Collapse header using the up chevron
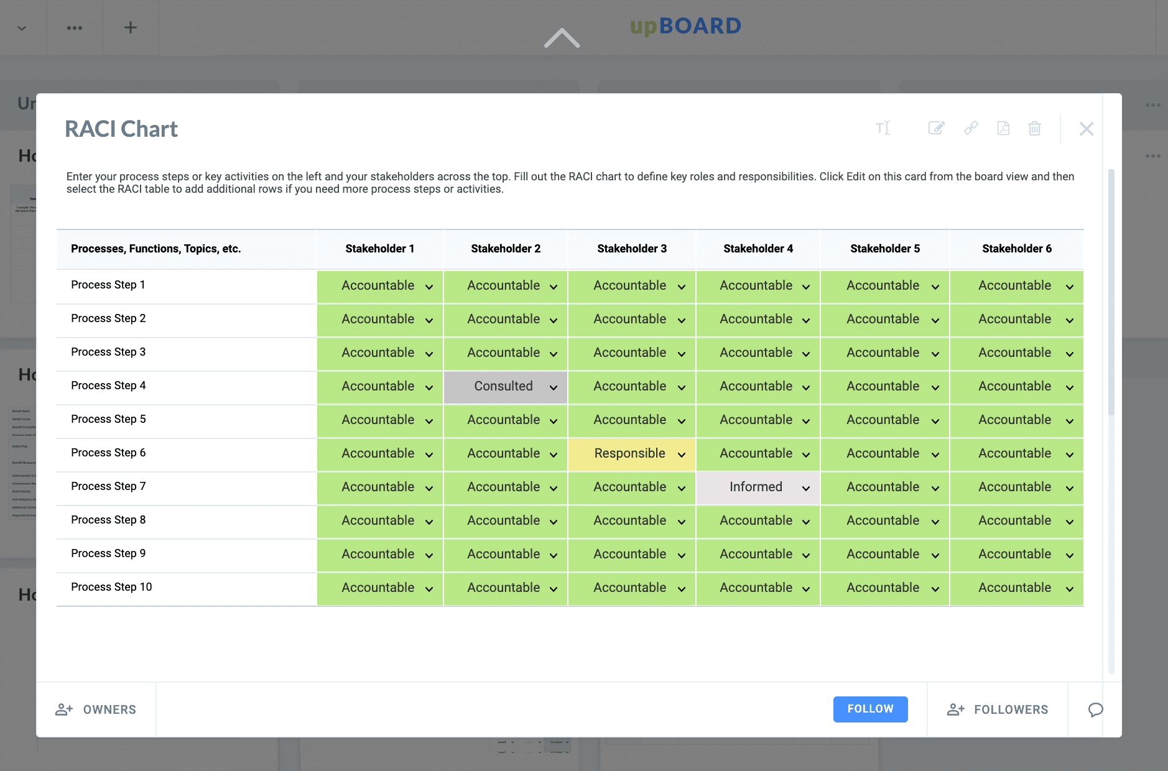Viewport: 1168px width, 771px height. [x=562, y=38]
